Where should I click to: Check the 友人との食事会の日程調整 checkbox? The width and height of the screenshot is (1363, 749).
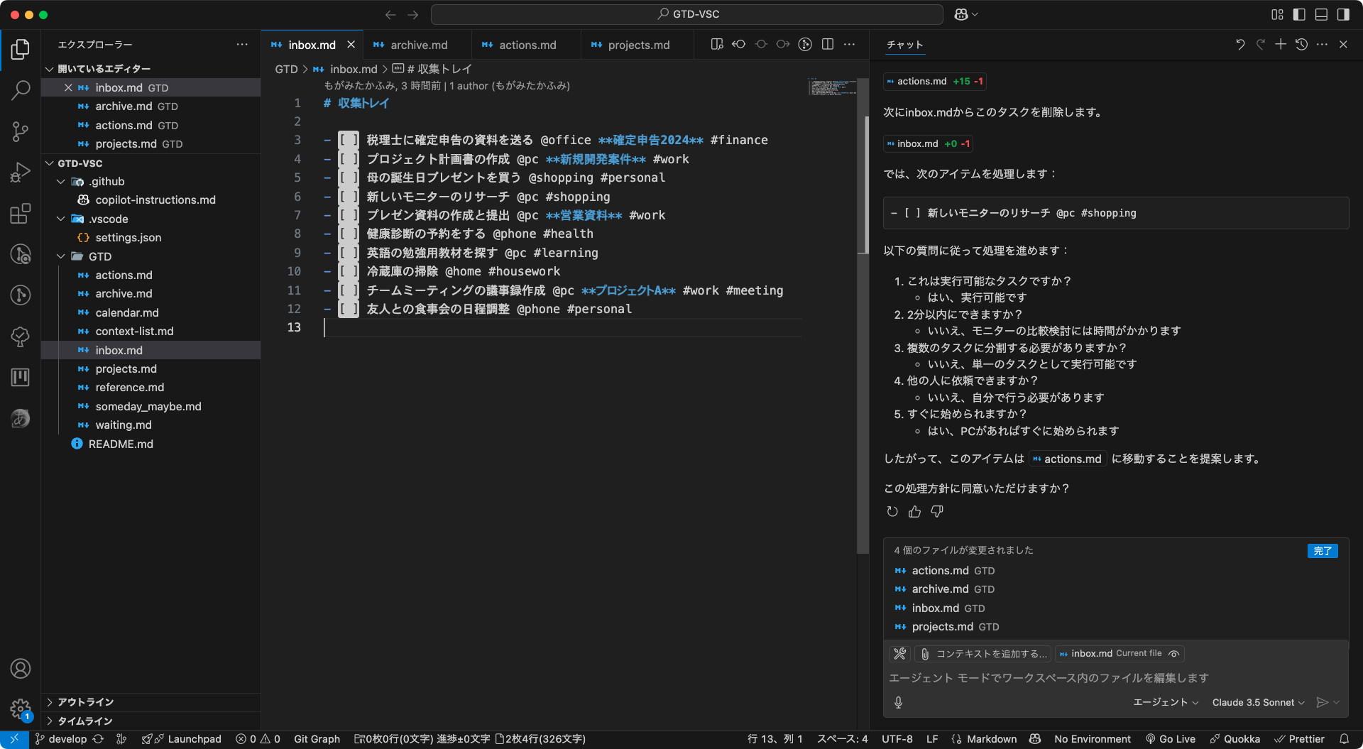(348, 309)
